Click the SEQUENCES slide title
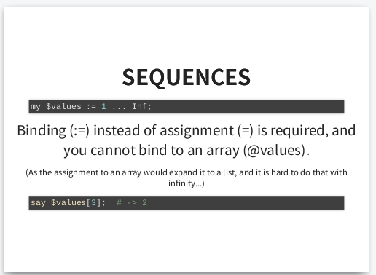Viewport: 376px width, 275px height. [187, 77]
